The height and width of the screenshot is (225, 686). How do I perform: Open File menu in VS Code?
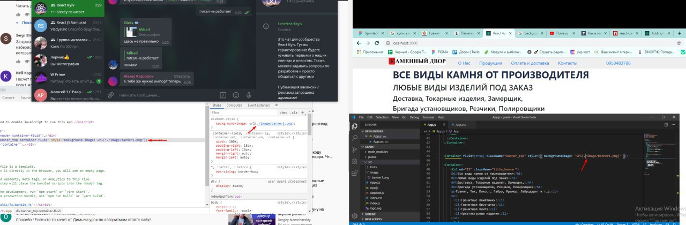click(362, 117)
